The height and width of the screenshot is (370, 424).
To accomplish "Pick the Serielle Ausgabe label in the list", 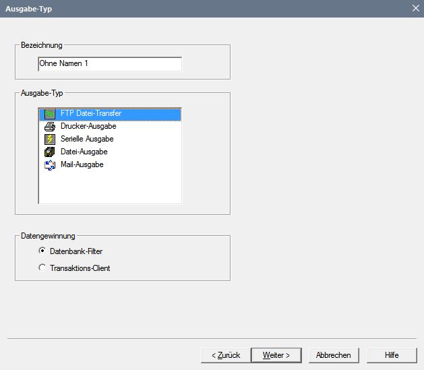I will click(87, 139).
